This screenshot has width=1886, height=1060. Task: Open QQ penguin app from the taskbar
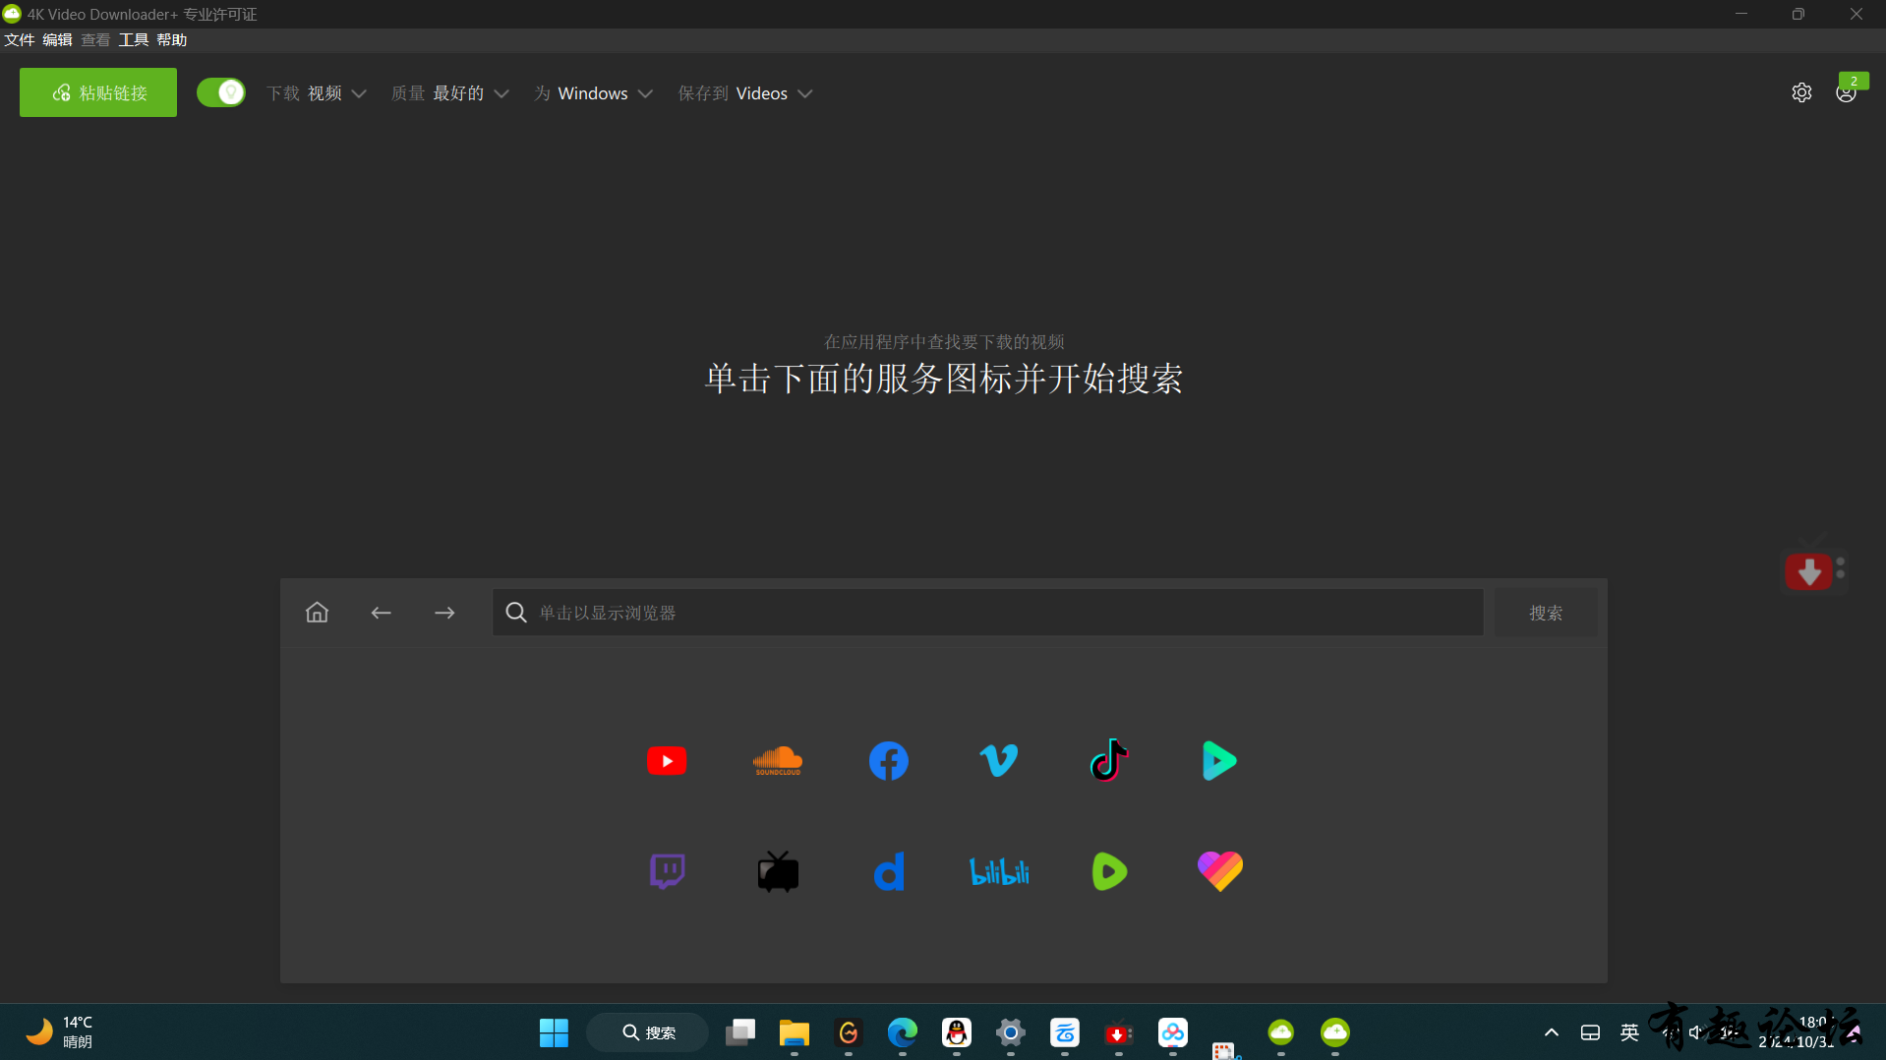956,1032
